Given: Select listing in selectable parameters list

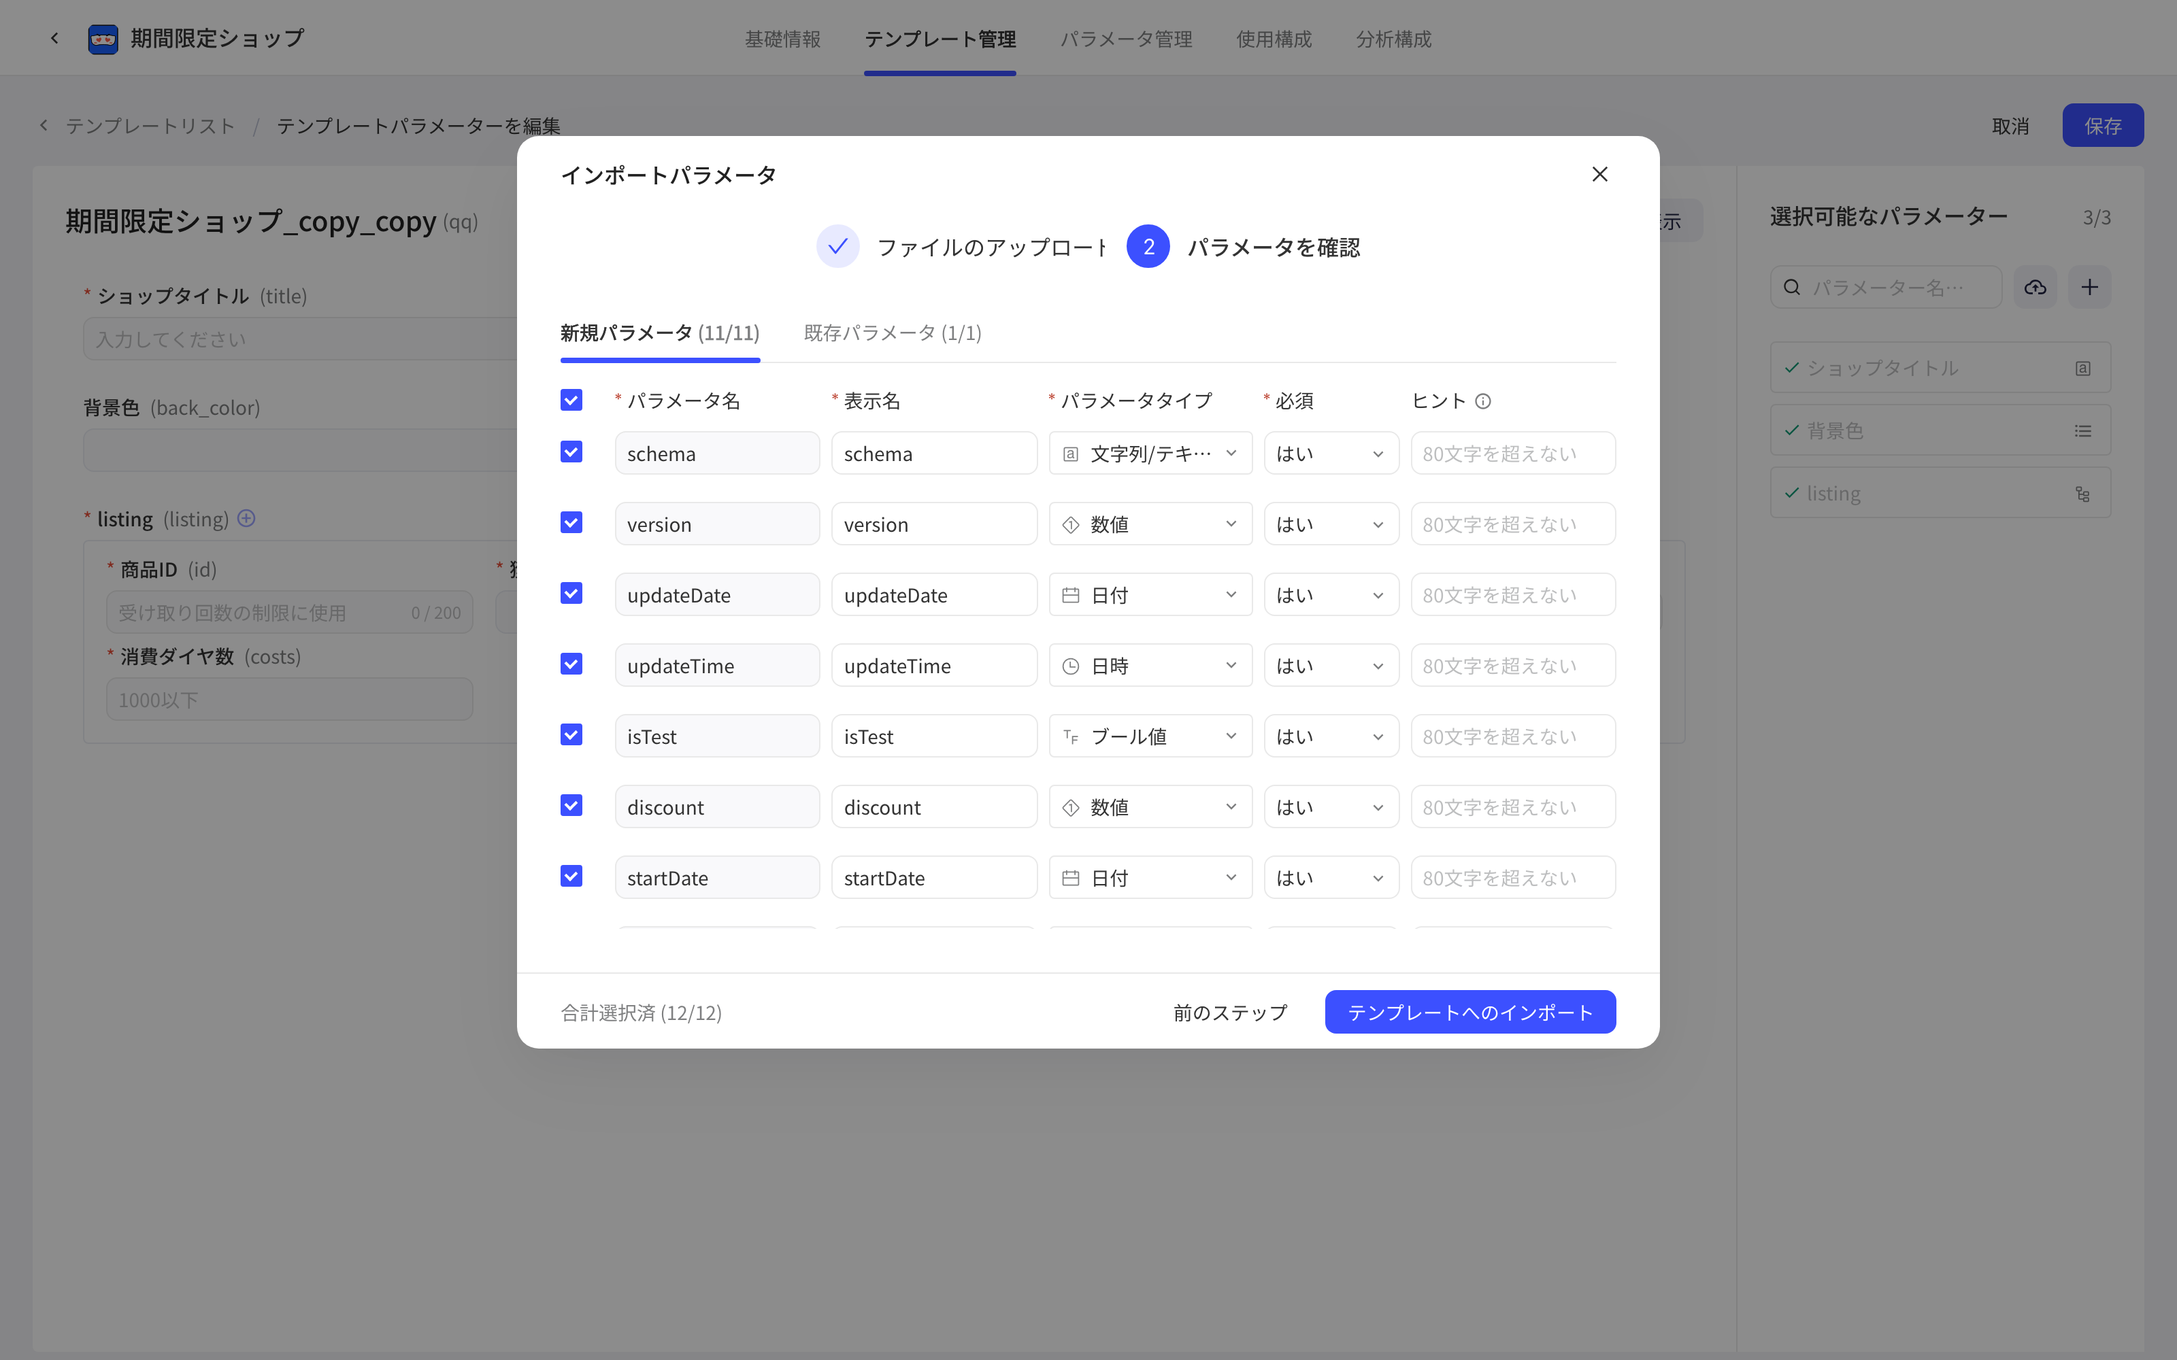Looking at the screenshot, I should point(1940,494).
